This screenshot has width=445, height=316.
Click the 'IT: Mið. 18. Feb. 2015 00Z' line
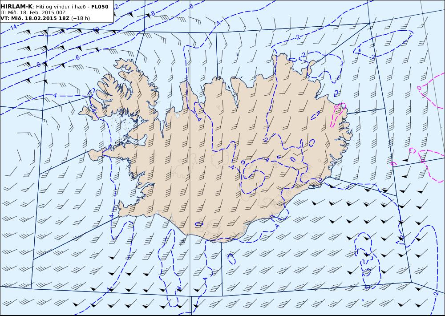33,12
